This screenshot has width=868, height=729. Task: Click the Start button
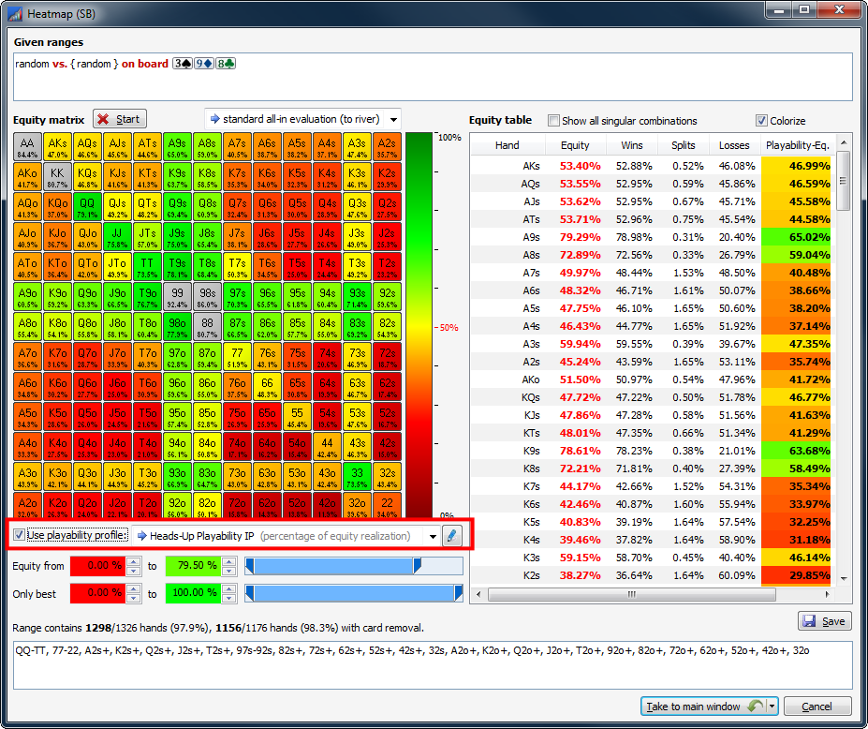click(120, 119)
